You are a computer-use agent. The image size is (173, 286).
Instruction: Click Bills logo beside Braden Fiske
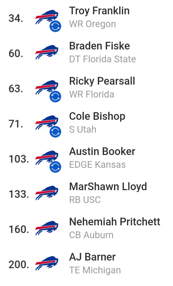click(47, 52)
